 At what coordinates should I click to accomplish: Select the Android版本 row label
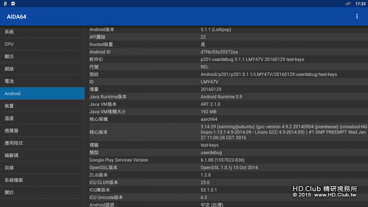(x=102, y=30)
